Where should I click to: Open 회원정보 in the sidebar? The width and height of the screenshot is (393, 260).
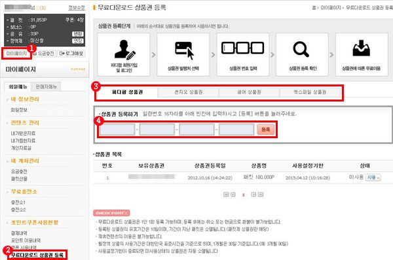click(x=19, y=110)
